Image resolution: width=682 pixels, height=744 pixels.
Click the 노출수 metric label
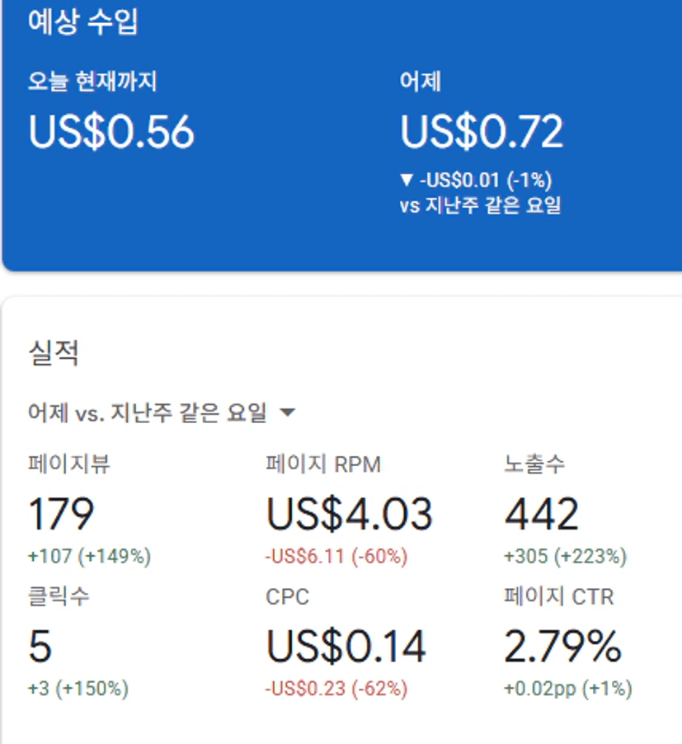[534, 464]
